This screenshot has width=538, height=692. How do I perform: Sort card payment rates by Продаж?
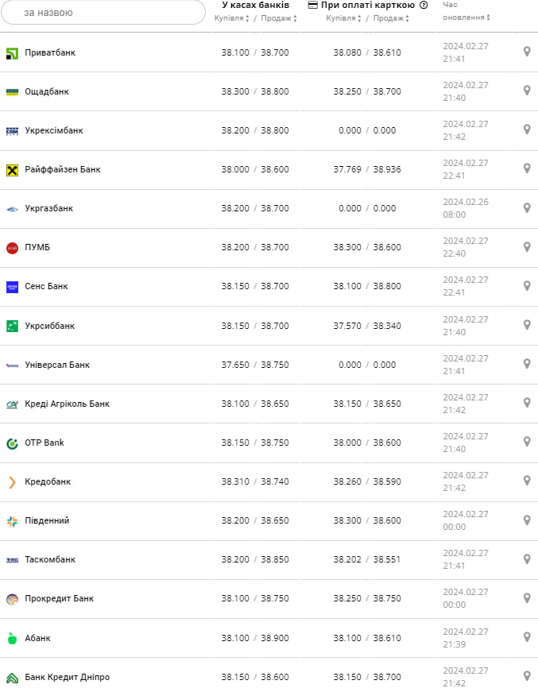pyautogui.click(x=390, y=18)
